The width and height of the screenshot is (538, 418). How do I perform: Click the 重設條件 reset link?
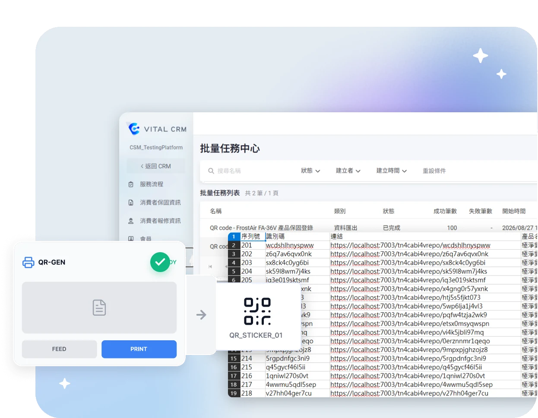[434, 171]
